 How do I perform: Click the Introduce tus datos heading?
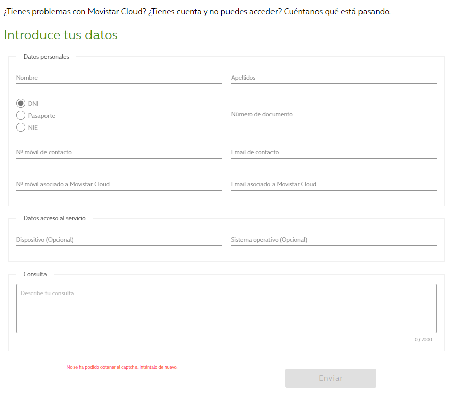click(x=61, y=35)
